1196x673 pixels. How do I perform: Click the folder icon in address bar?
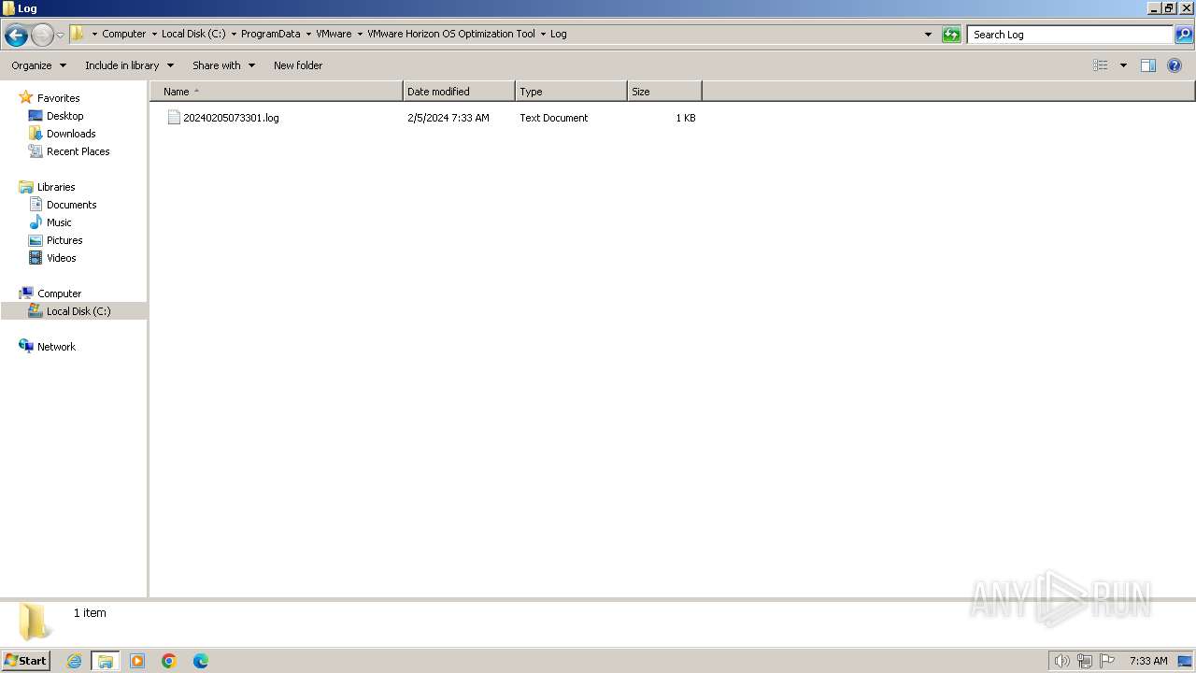[78, 34]
